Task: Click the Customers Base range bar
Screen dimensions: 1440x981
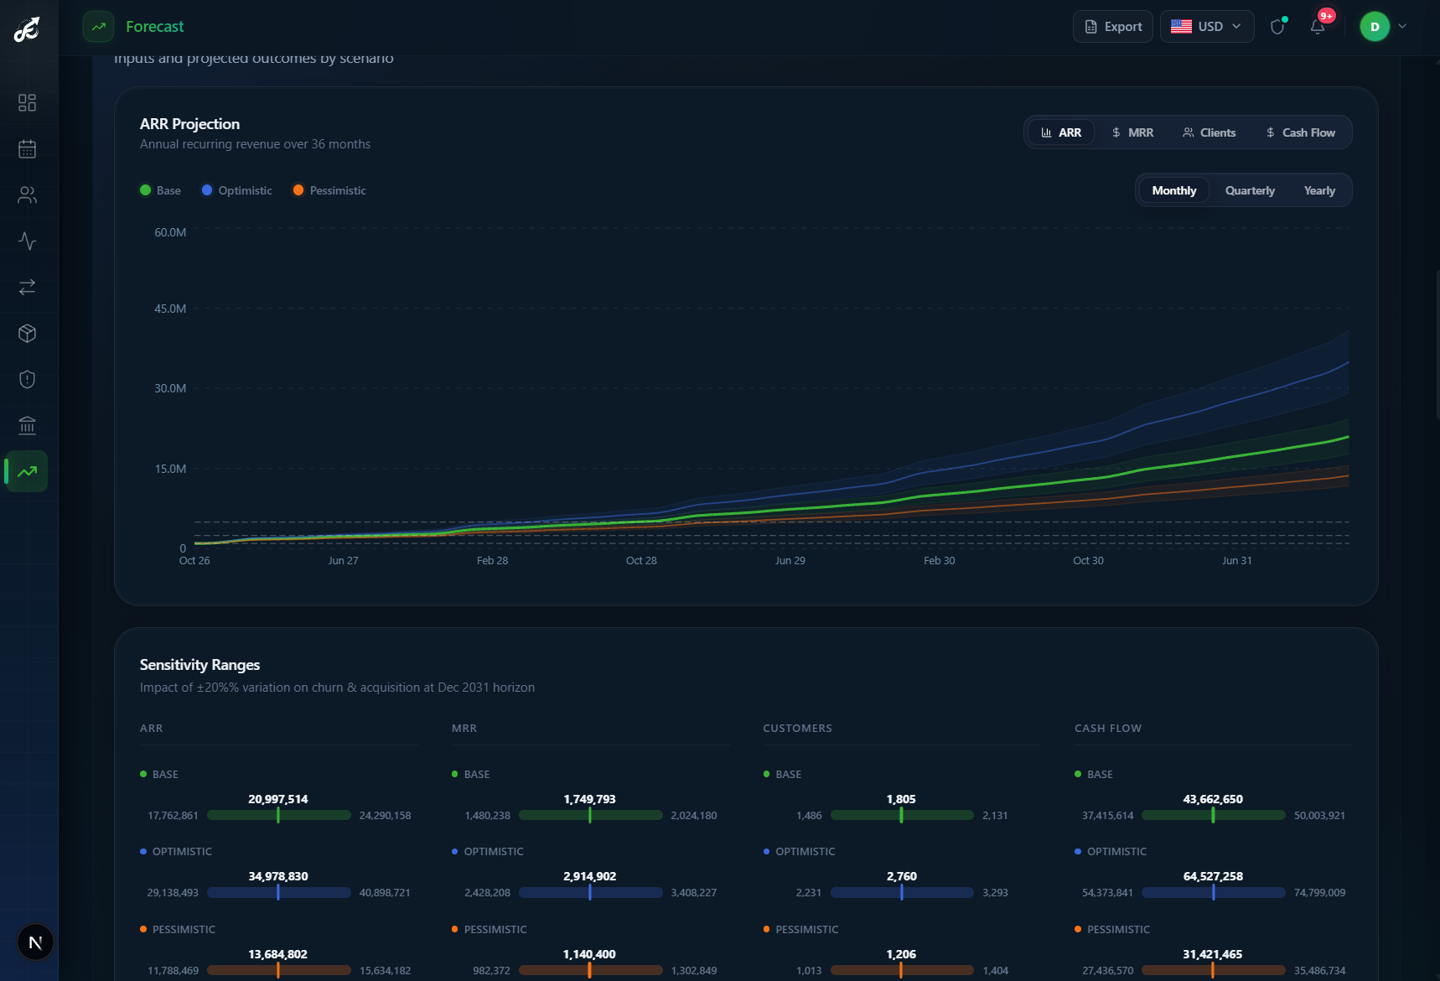Action: click(x=902, y=815)
